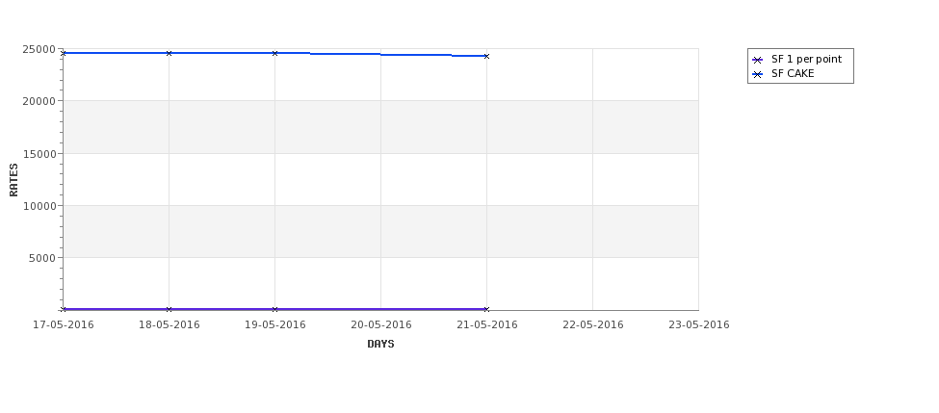939x413 pixels.
Task: Click the 22-05-2016 date axis label
Action: point(593,325)
